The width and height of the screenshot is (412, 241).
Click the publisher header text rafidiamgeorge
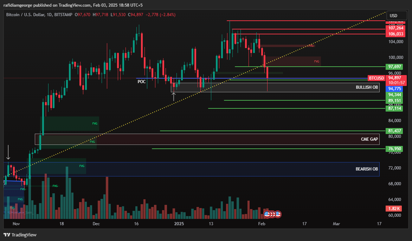click(18, 5)
